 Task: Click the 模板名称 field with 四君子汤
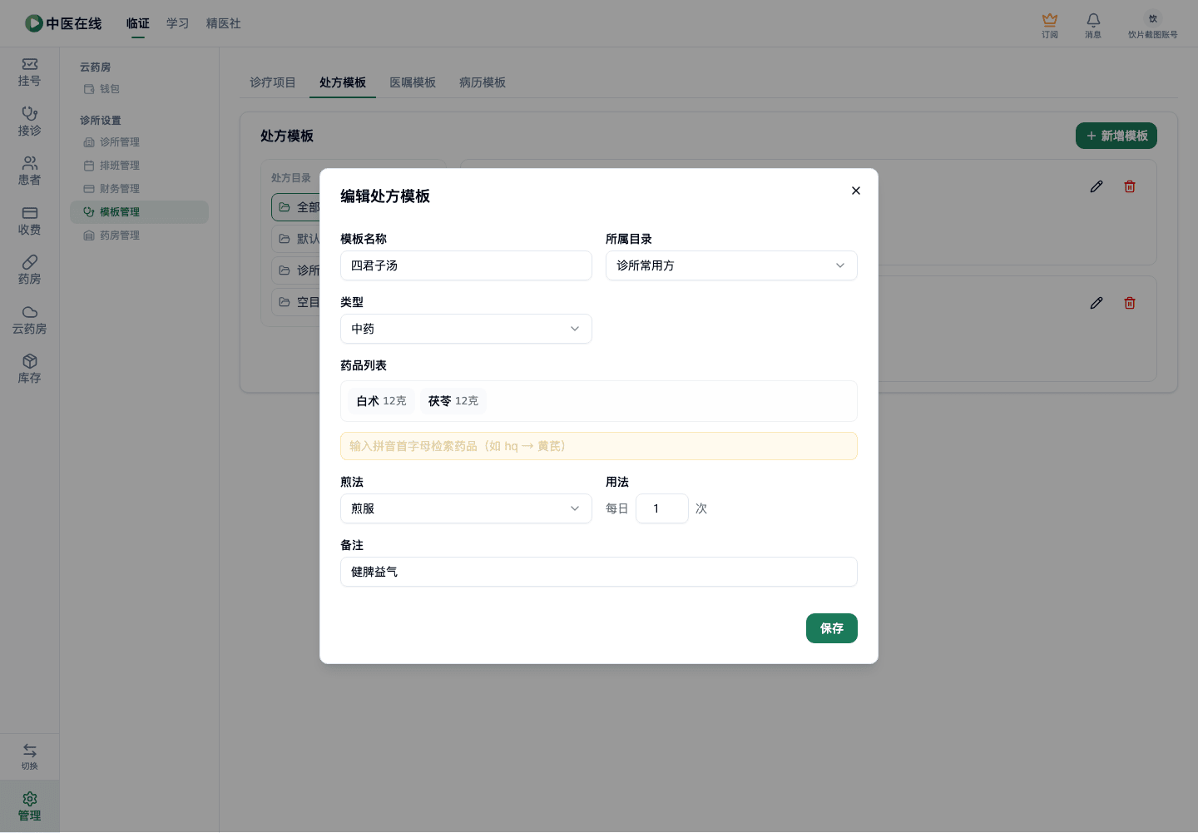pyautogui.click(x=466, y=265)
